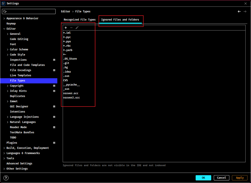The width and height of the screenshot is (251, 183).
Task: Select Ignored Files and Folders tab
Action: pos(120,19)
